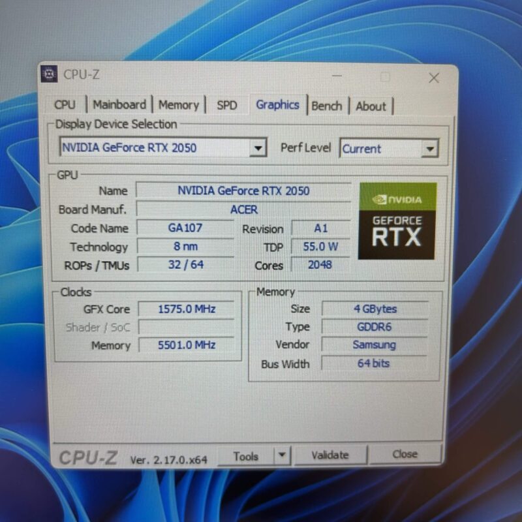Click the Close button

405,454
